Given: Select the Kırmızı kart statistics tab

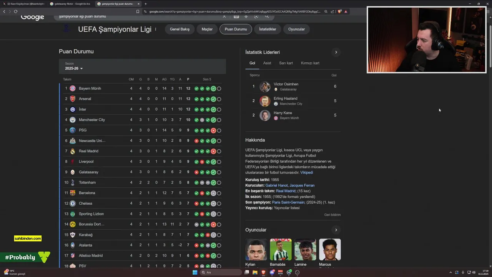Looking at the screenshot, I should (310, 63).
